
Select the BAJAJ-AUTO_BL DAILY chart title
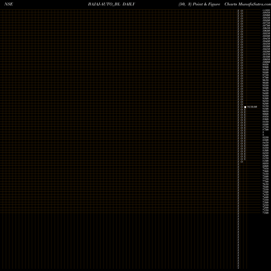point(112,4)
